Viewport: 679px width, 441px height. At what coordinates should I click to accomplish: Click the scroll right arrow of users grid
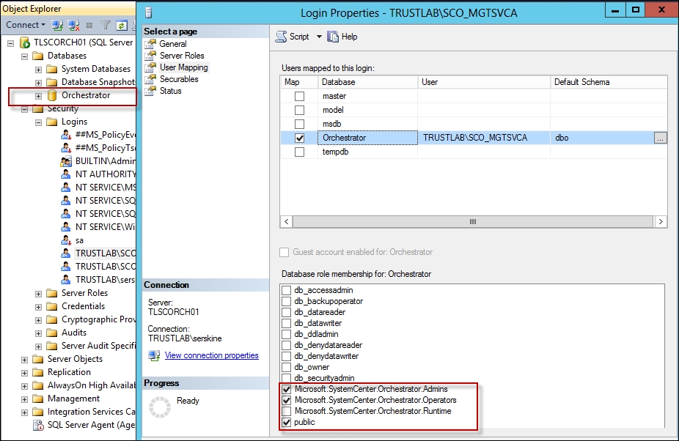[661, 221]
